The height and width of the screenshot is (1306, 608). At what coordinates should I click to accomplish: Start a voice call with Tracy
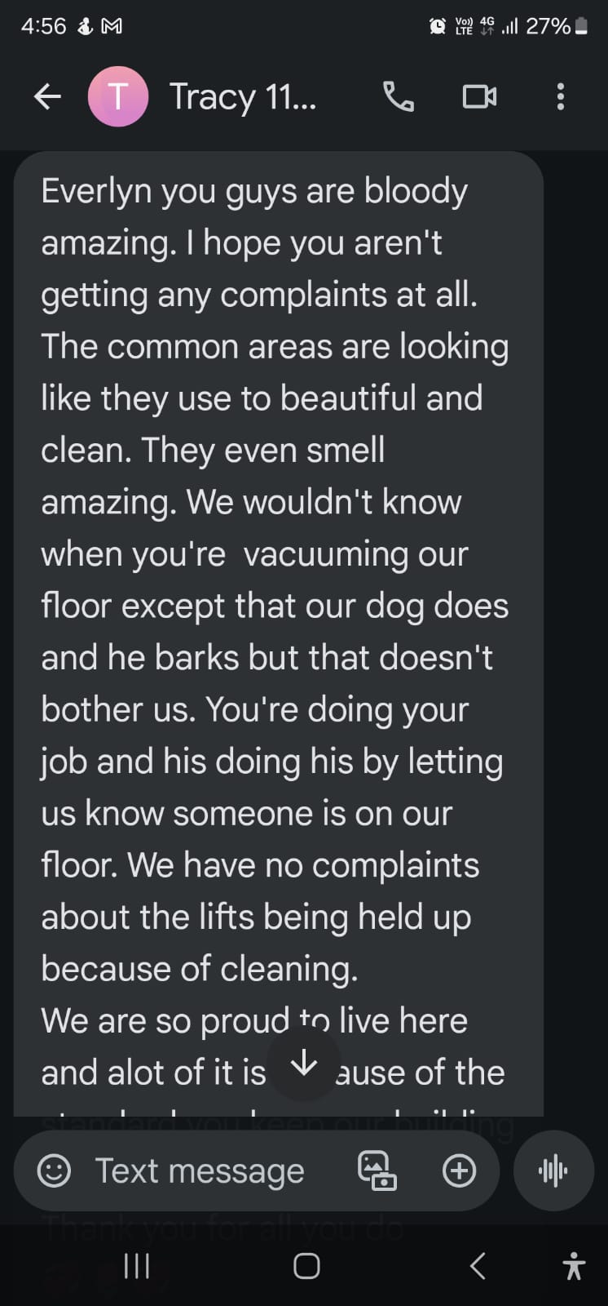click(x=399, y=97)
